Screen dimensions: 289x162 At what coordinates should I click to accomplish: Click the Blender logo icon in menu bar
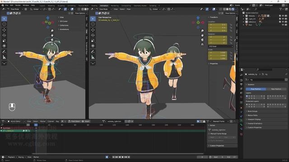click(x=3, y=5)
